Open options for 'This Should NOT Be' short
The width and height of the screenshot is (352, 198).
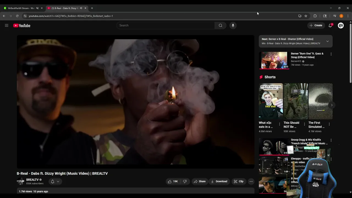pos(304,124)
